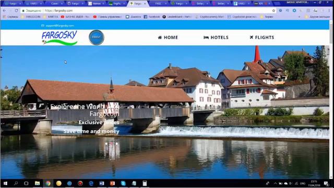Open the Leaderboard bookmark
Screen dimensions: 334x188
click(177, 17)
